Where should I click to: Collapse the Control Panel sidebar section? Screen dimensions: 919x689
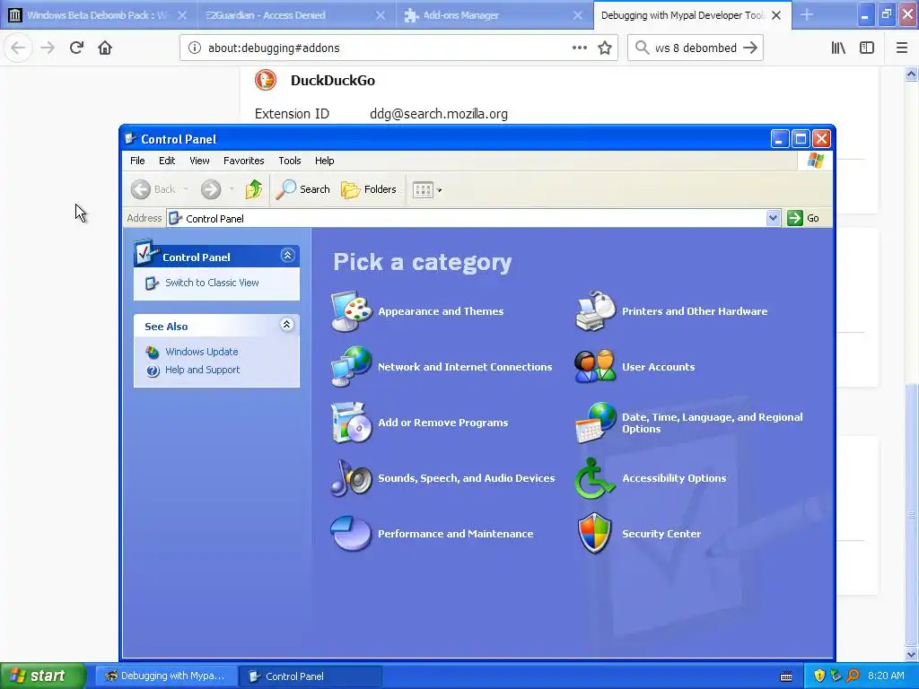tap(287, 256)
